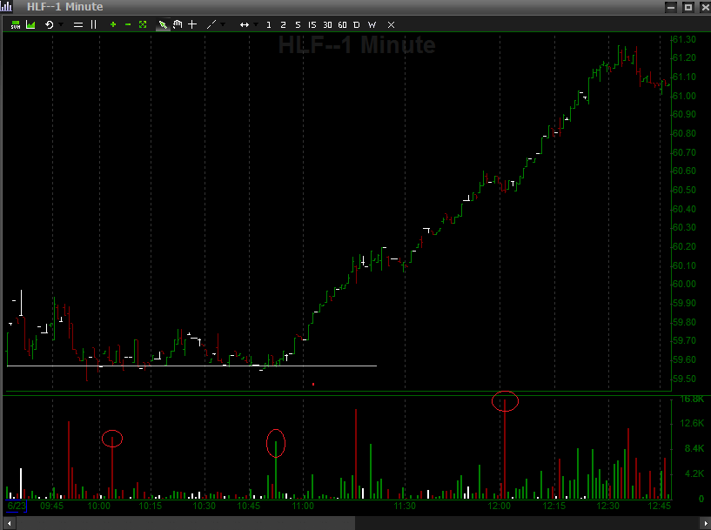Select the area chart style icon
The image size is (711, 530).
pyautogui.click(x=30, y=24)
